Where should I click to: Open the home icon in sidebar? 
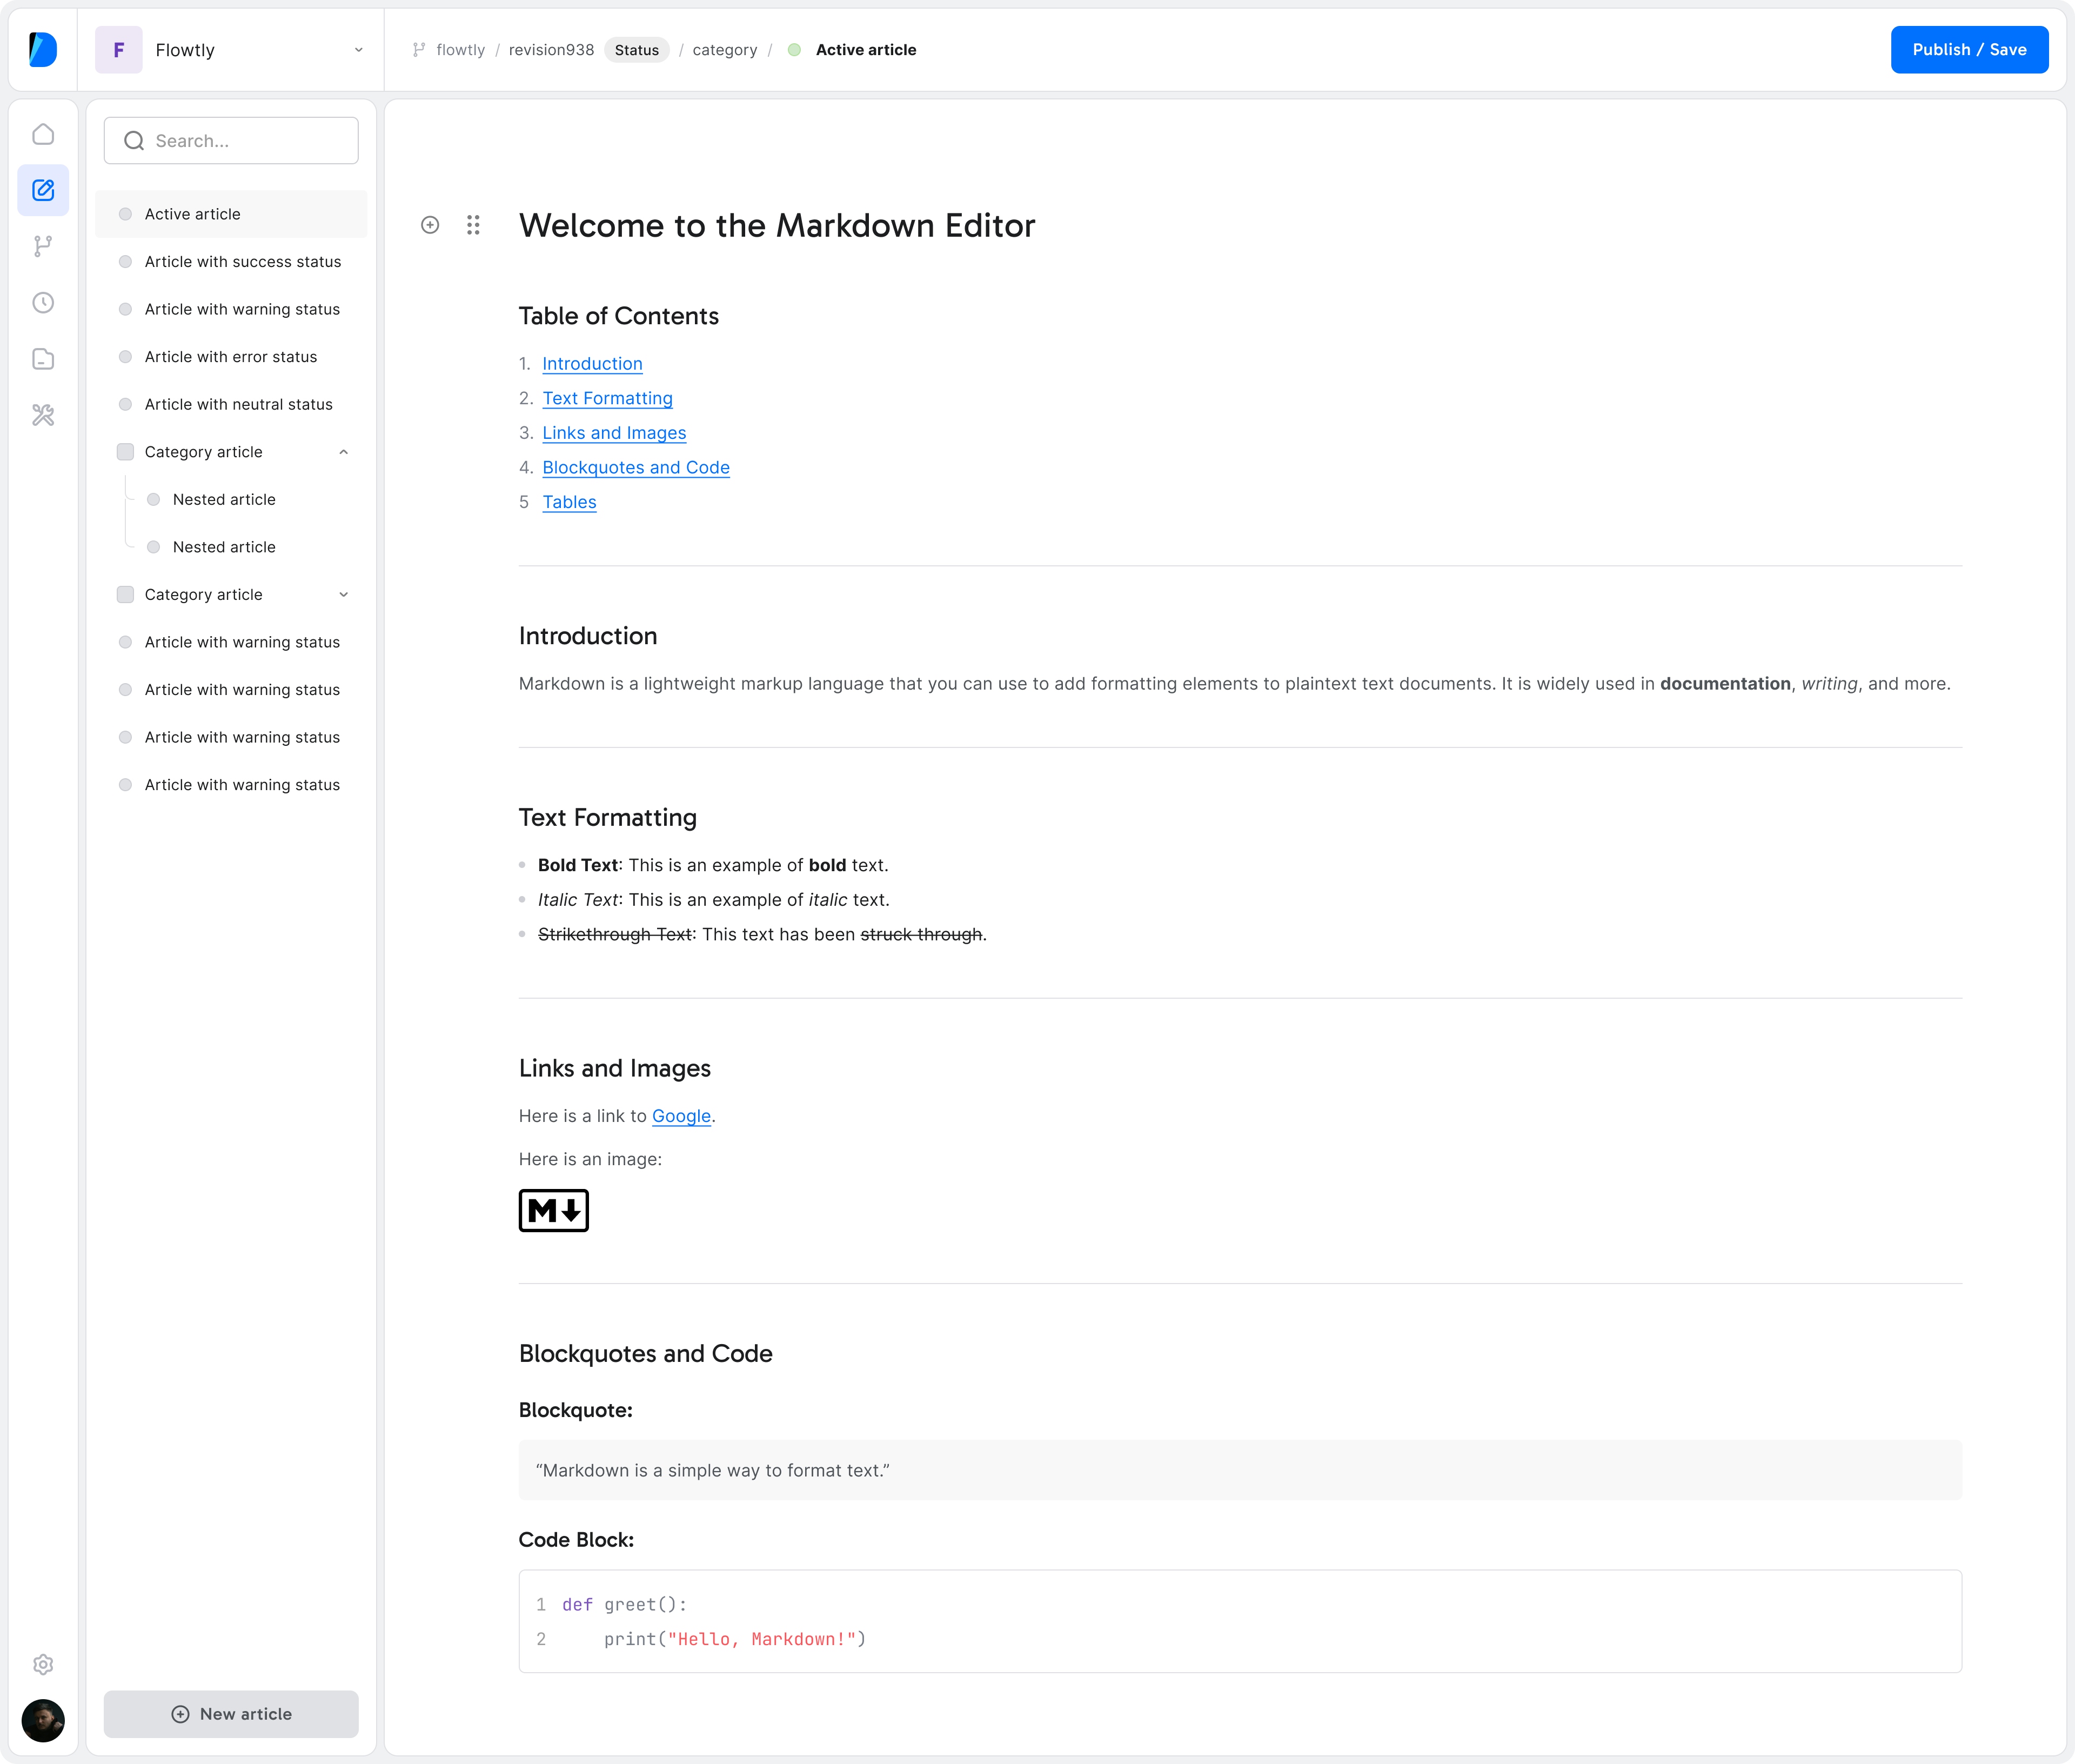tap(43, 134)
